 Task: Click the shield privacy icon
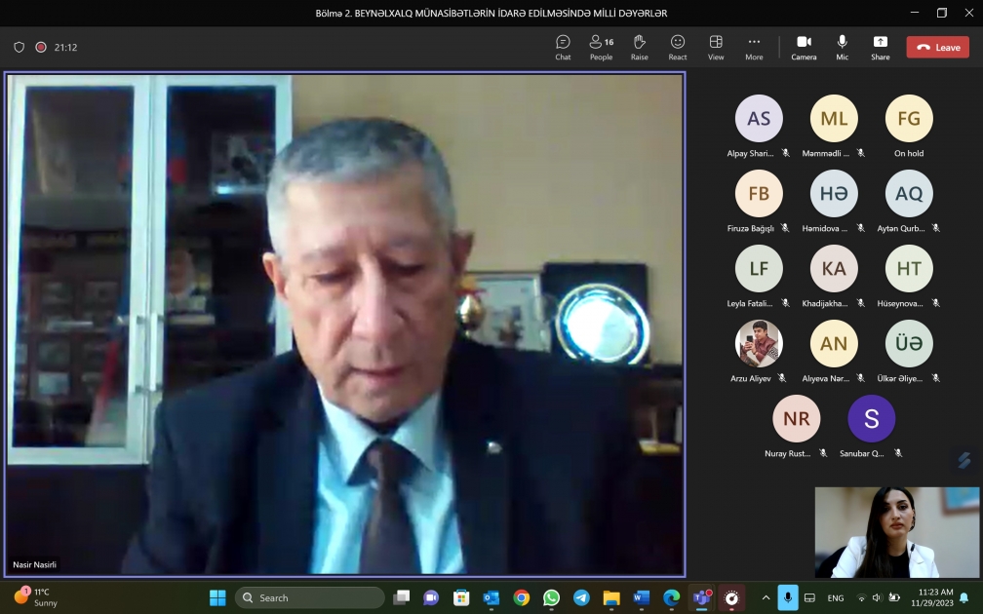pos(20,47)
